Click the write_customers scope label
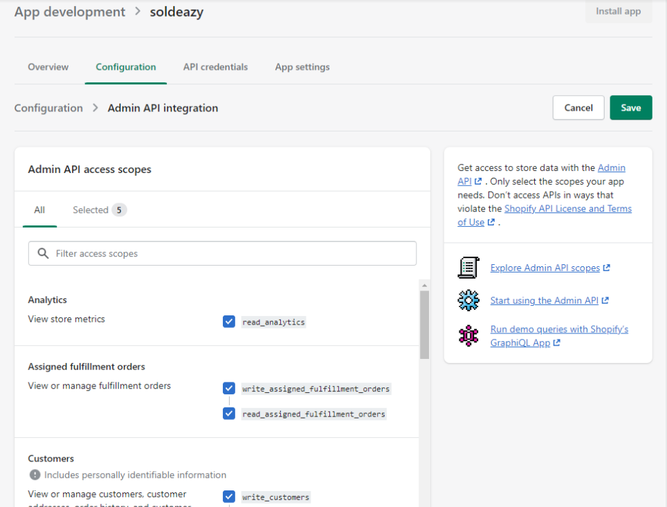The height and width of the screenshot is (507, 667). (275, 497)
